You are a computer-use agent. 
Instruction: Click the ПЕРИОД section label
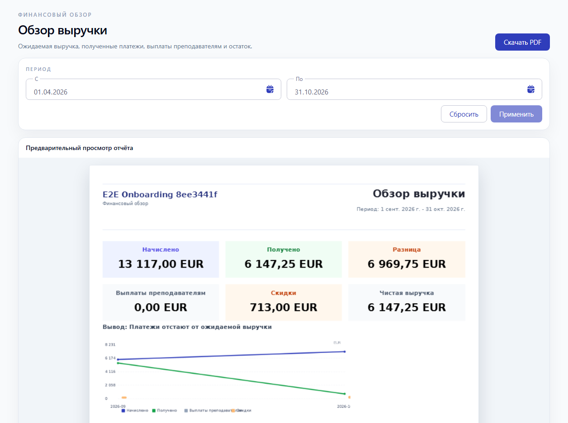click(38, 69)
